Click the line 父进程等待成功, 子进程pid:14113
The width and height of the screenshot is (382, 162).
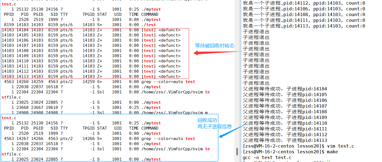pos(285,140)
